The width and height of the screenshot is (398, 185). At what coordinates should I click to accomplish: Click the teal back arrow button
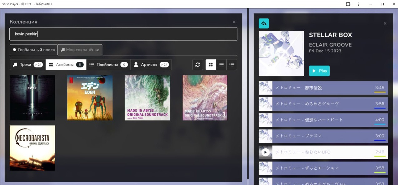pyautogui.click(x=264, y=23)
